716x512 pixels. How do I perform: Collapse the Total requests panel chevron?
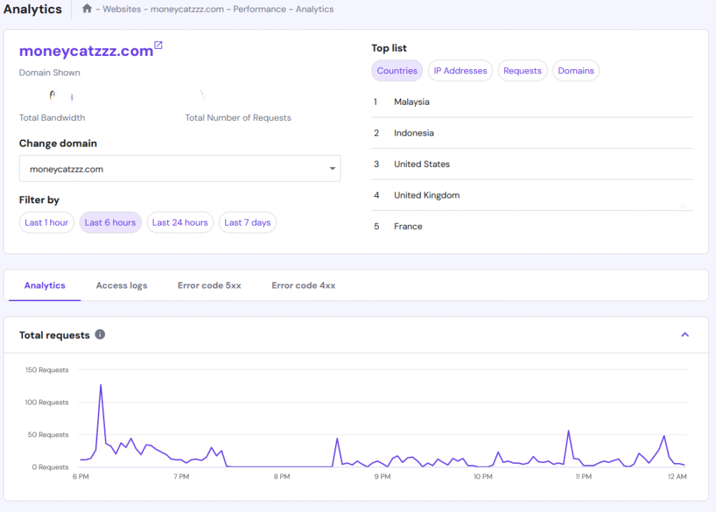tap(685, 335)
